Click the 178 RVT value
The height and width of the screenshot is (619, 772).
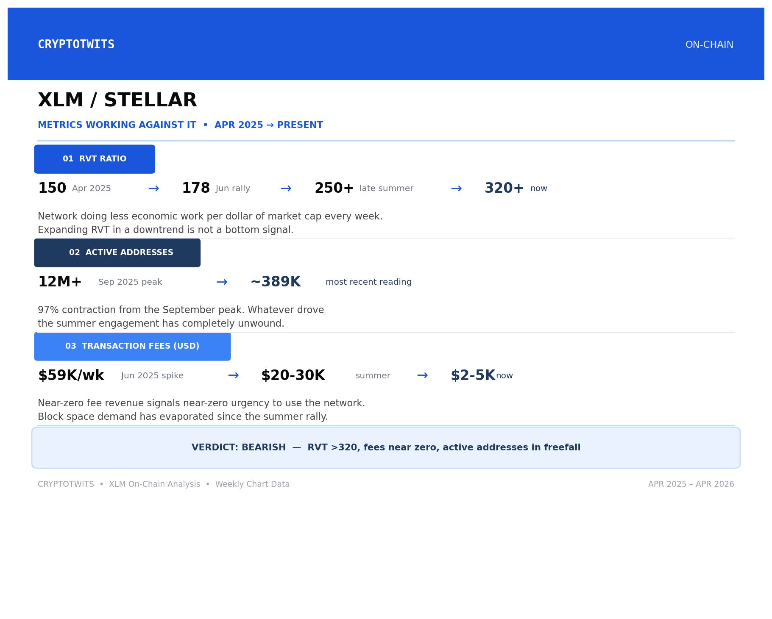[x=196, y=188]
